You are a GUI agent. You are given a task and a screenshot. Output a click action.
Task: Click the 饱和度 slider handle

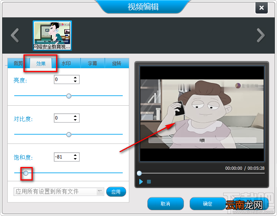pos(26,173)
